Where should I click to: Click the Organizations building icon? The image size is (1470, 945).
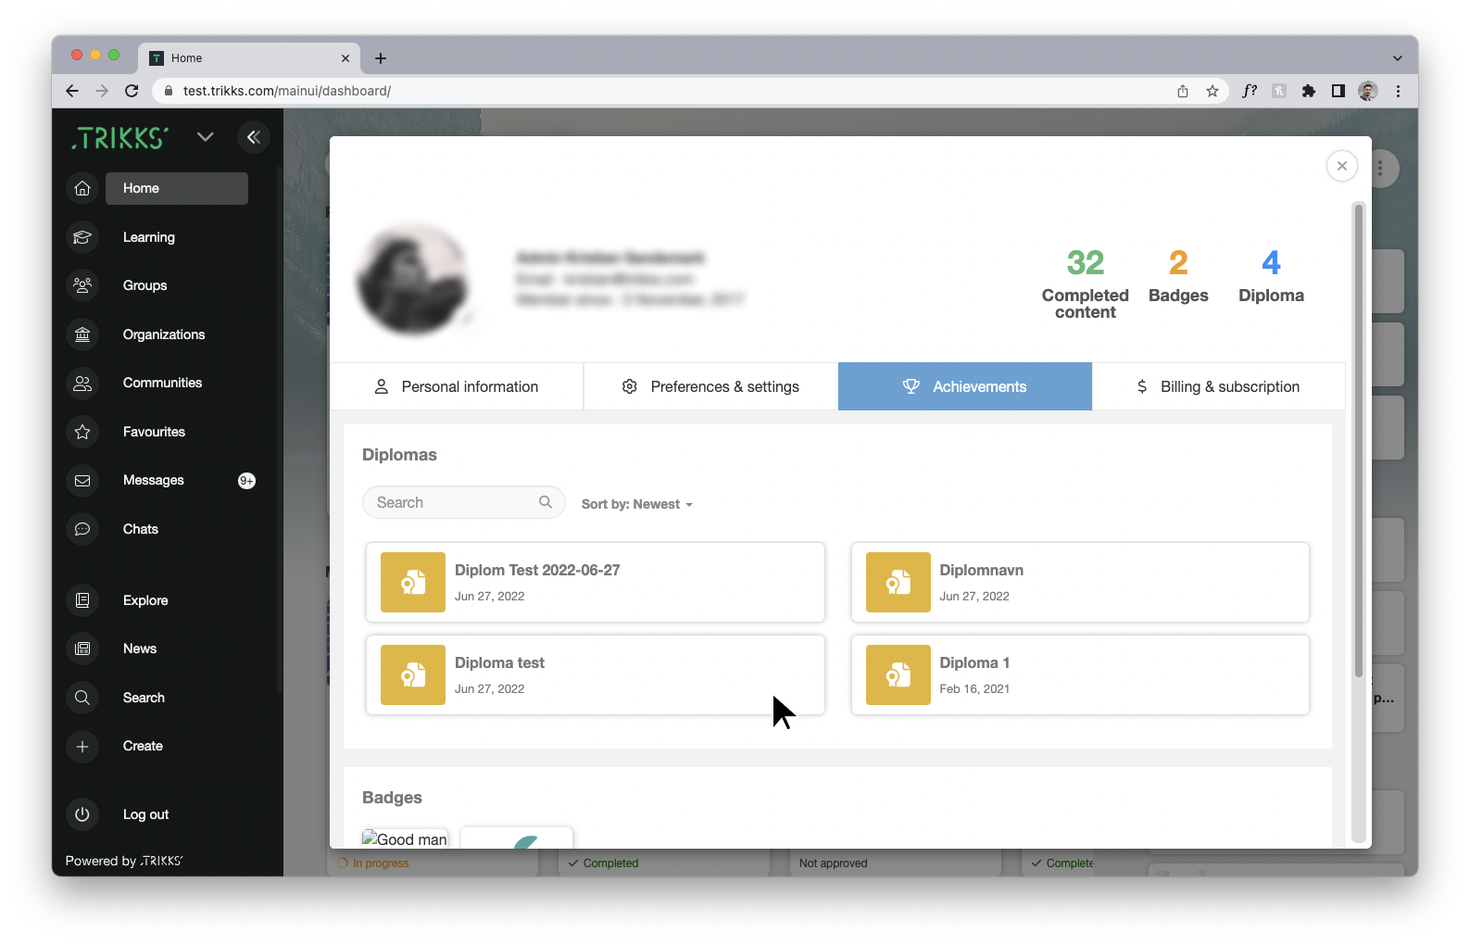pyautogui.click(x=82, y=334)
